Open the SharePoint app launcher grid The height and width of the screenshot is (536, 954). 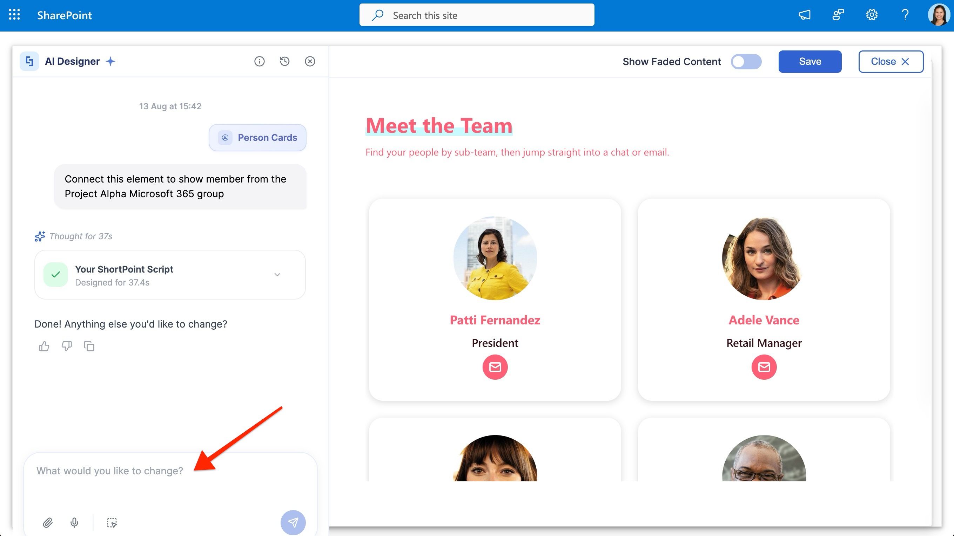click(x=14, y=15)
